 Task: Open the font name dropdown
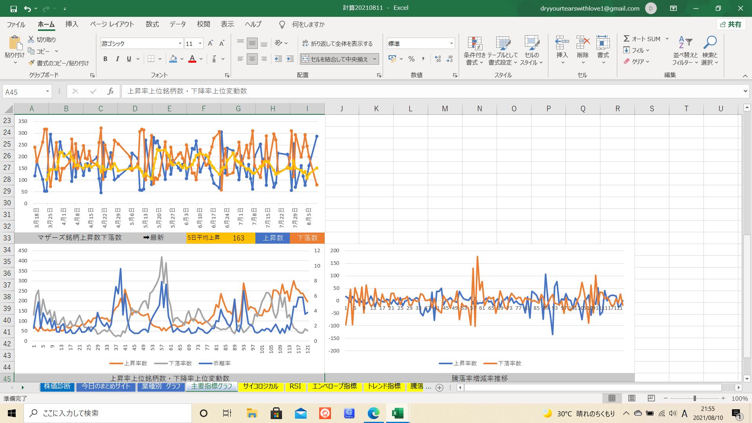click(180, 43)
